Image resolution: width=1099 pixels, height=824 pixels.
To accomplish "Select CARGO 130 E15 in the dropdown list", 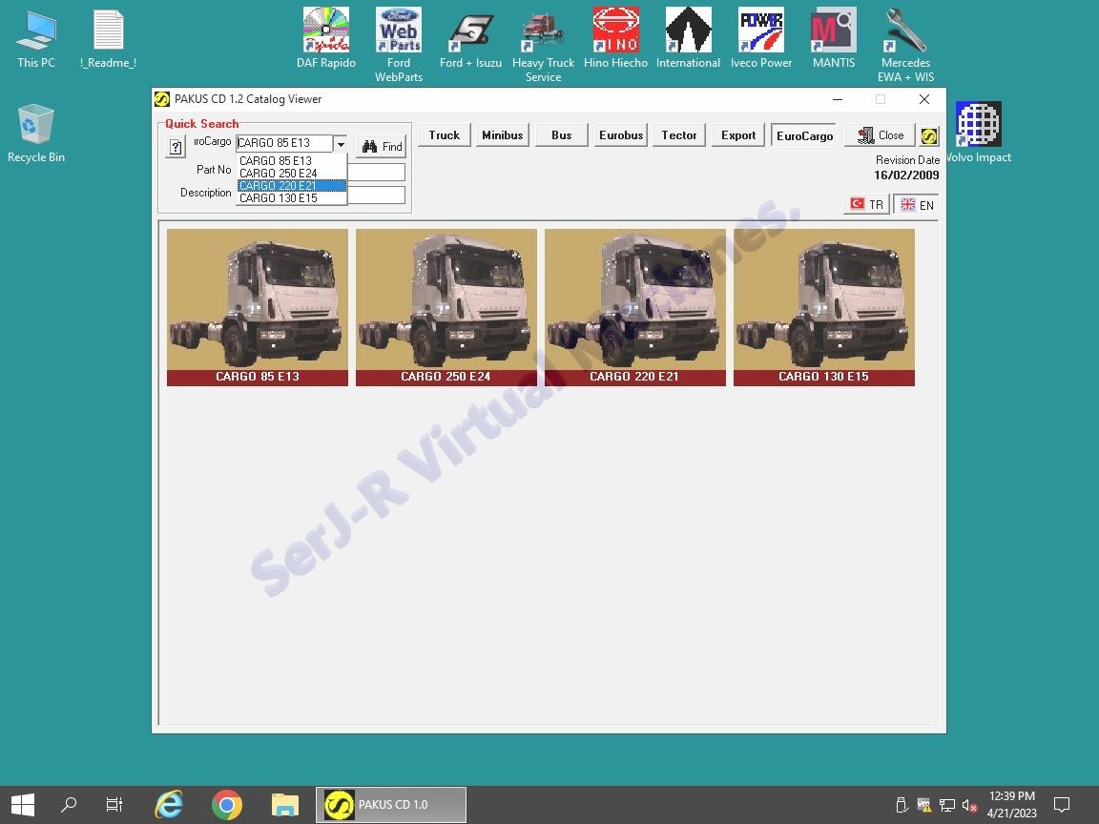I will tap(292, 198).
